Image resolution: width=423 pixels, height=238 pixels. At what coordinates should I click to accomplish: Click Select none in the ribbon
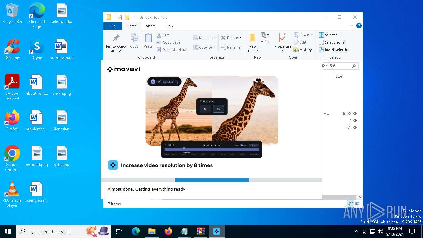pyautogui.click(x=331, y=42)
